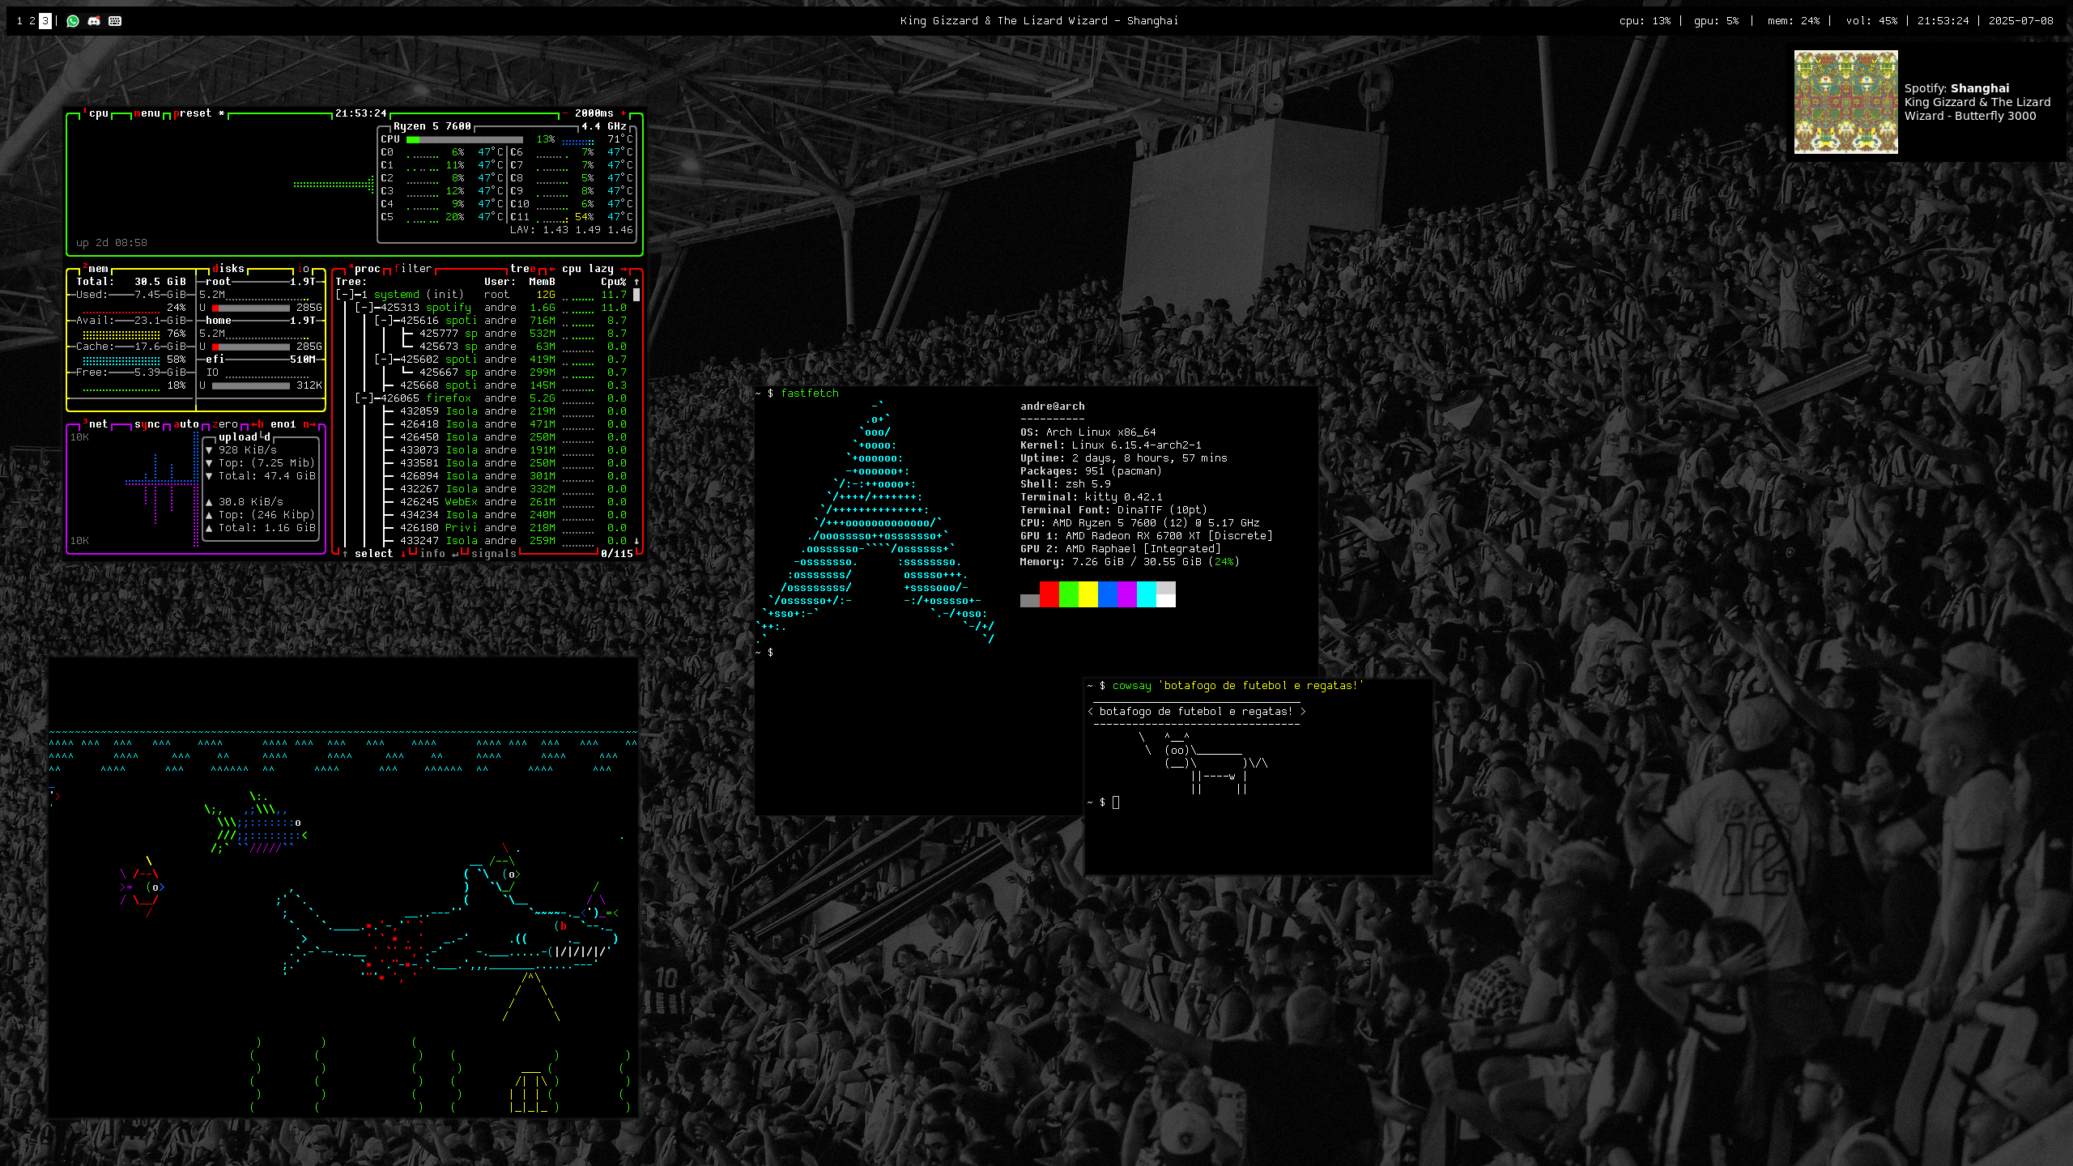Viewport: 2073px width, 1166px height.
Task: Click the 'Ryzen 5 7600' label in btop
Action: click(x=432, y=126)
